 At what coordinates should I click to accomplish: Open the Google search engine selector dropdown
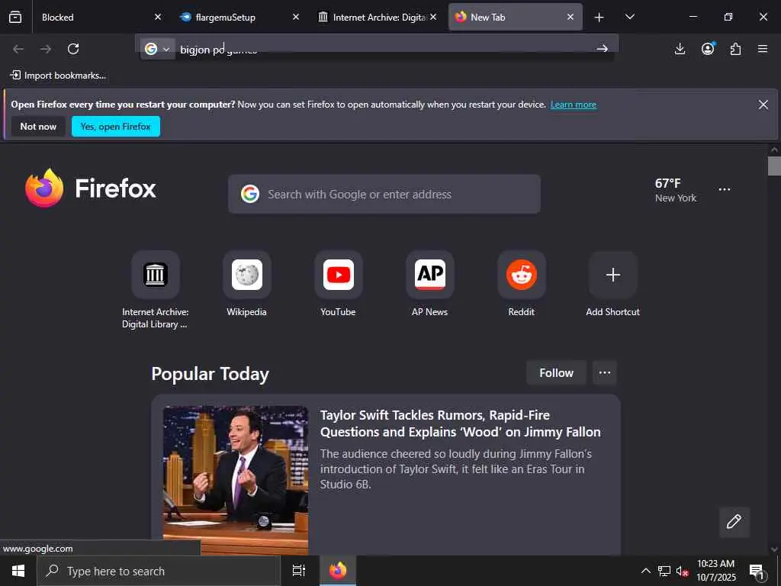[157, 49]
